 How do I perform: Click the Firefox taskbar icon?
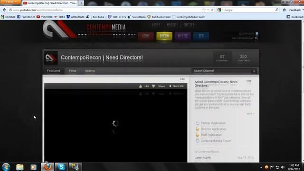47,167
